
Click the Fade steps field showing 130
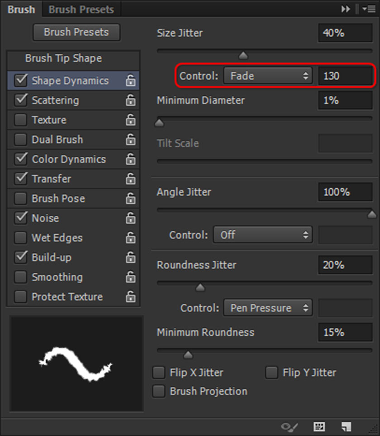pos(346,76)
